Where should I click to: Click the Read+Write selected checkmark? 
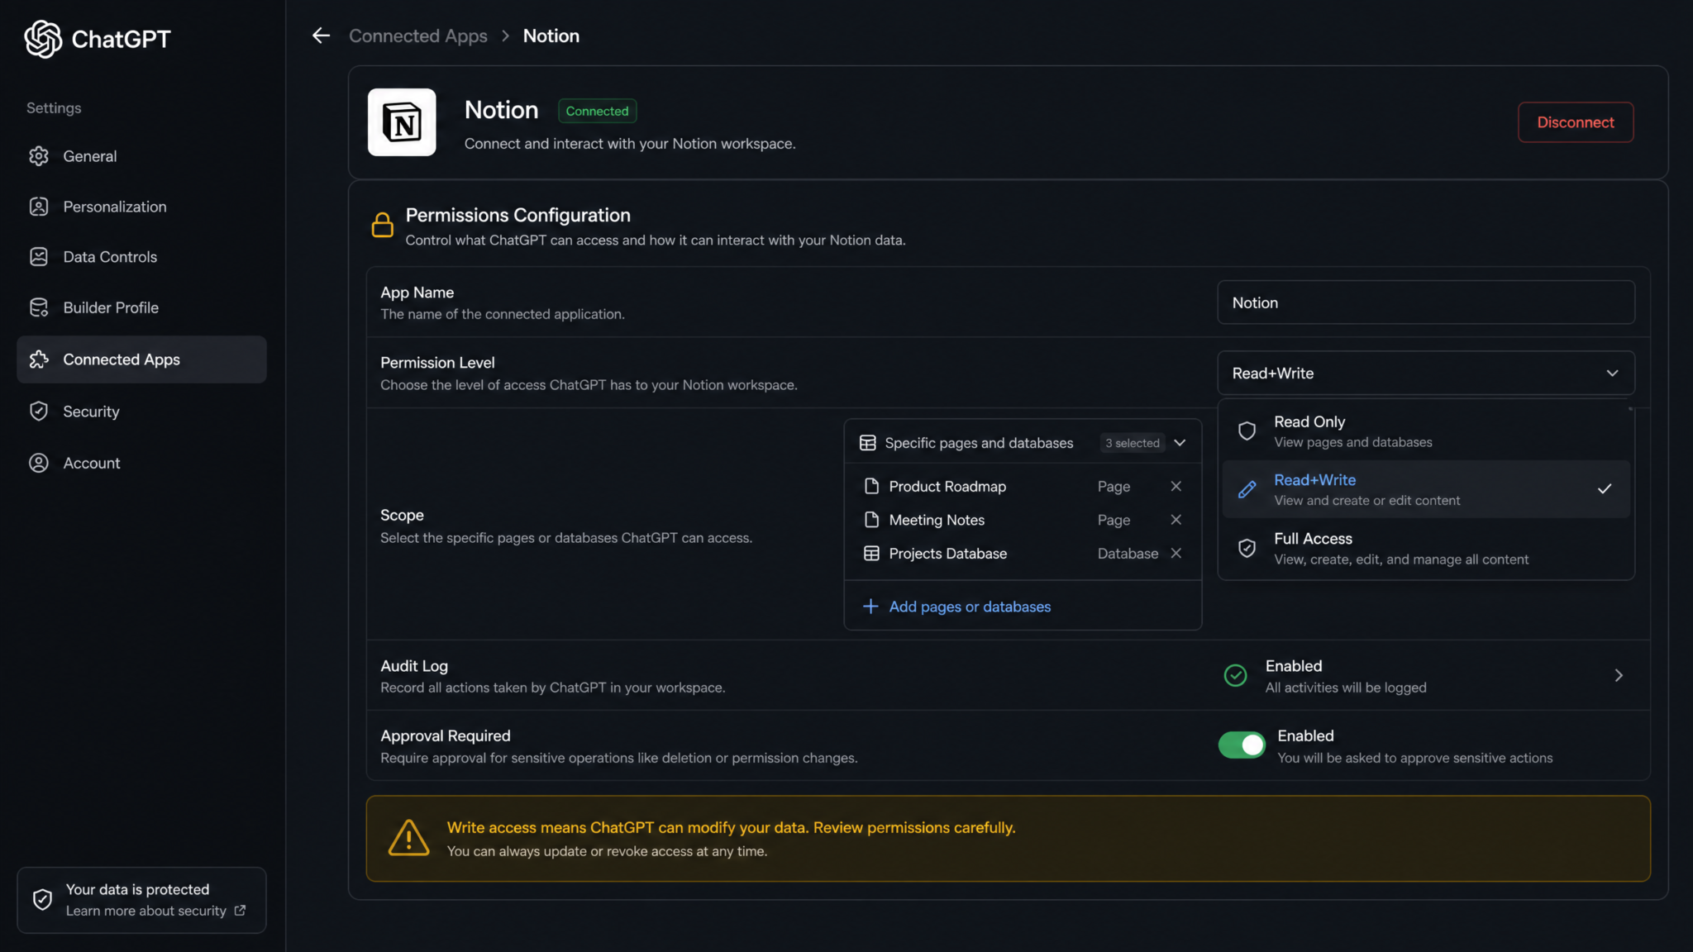pyautogui.click(x=1605, y=489)
